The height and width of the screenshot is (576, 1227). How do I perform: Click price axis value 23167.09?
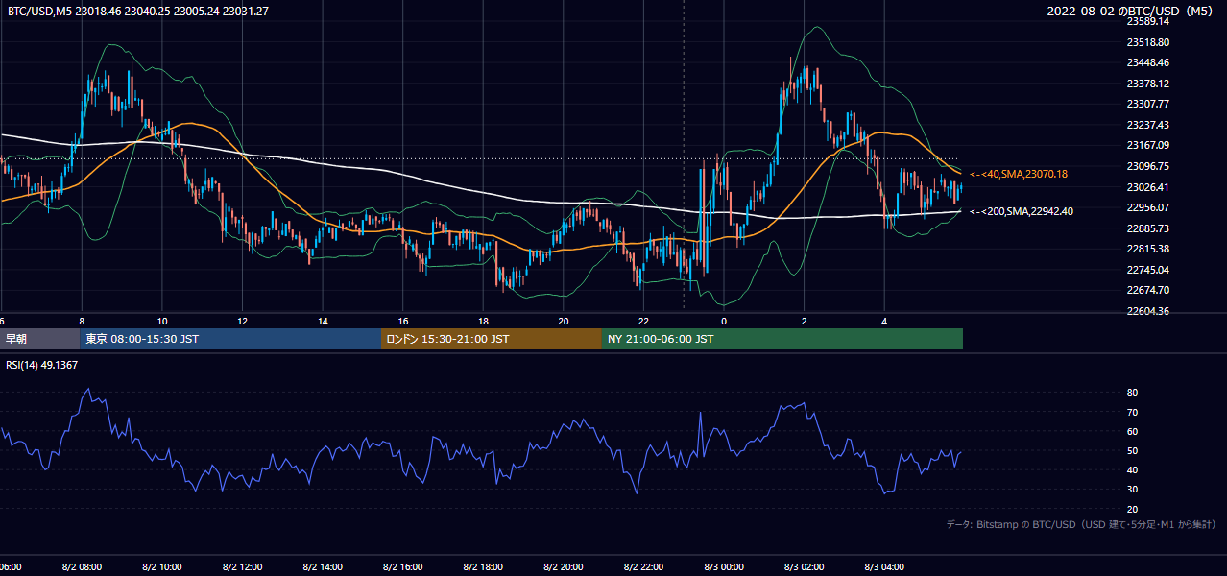point(1147,145)
